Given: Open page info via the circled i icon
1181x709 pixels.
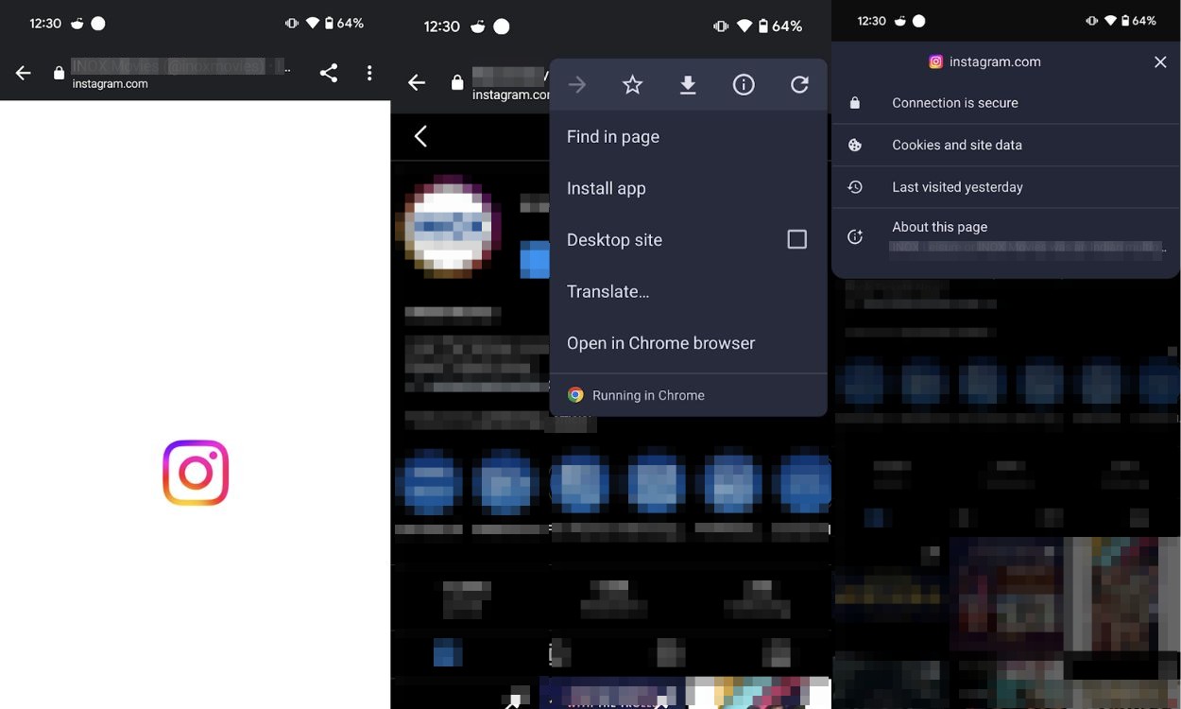Looking at the screenshot, I should 744,85.
